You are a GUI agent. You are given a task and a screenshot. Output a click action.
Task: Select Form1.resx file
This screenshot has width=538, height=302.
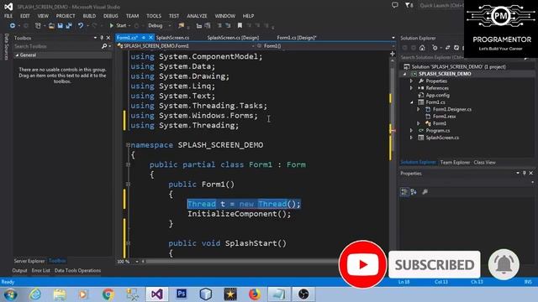pos(444,117)
